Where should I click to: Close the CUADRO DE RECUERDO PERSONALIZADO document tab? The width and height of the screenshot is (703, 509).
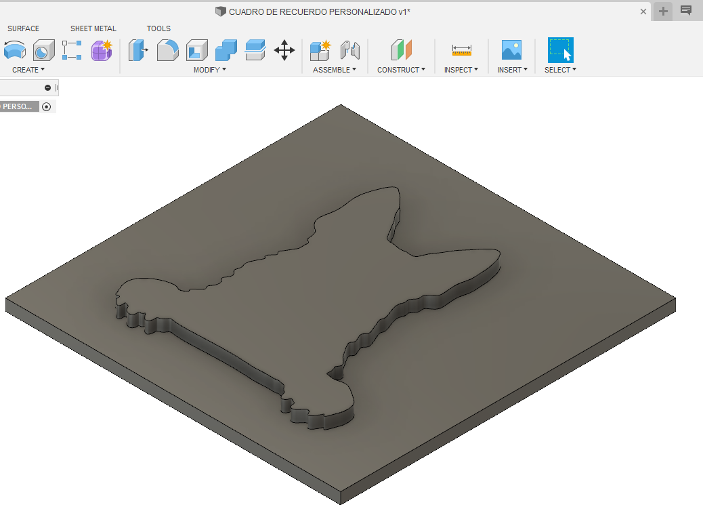[643, 12]
